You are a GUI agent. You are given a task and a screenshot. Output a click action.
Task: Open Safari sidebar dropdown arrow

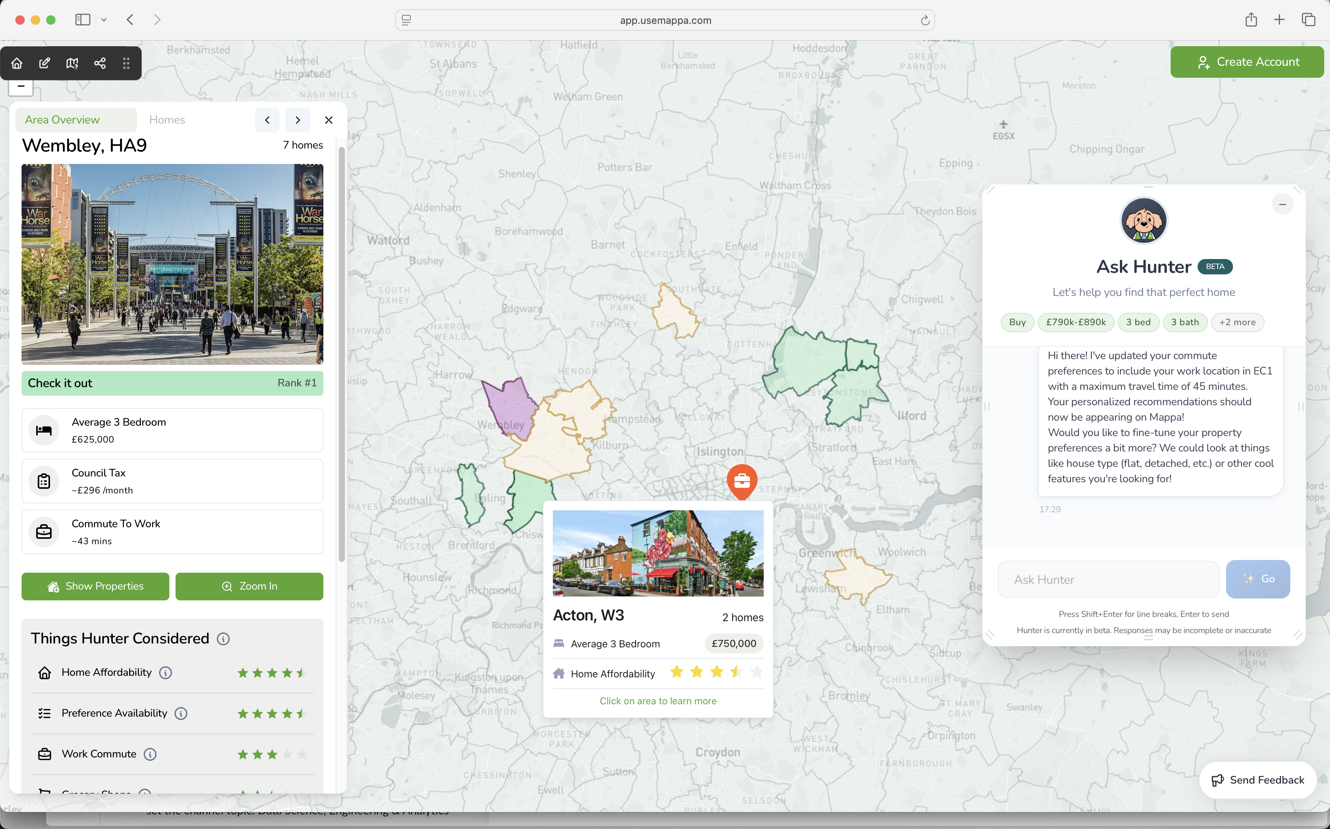tap(104, 20)
